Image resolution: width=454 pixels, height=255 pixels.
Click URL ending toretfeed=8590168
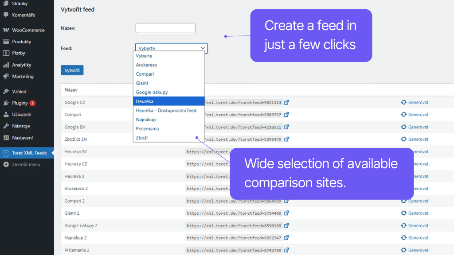[234, 225]
